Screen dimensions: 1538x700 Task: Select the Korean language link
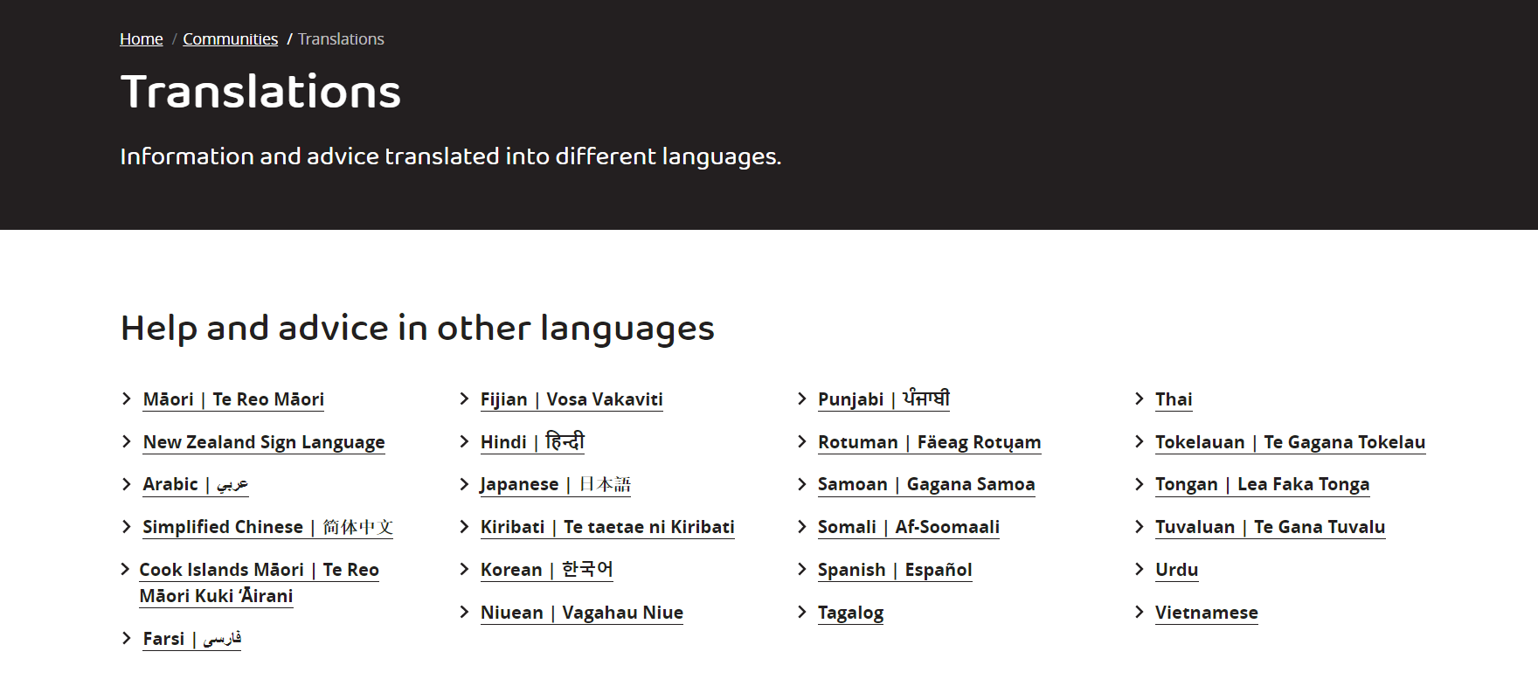click(x=547, y=570)
